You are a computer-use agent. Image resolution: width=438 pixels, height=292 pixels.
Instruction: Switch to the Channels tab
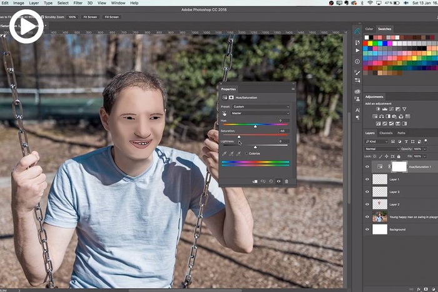[x=386, y=133]
